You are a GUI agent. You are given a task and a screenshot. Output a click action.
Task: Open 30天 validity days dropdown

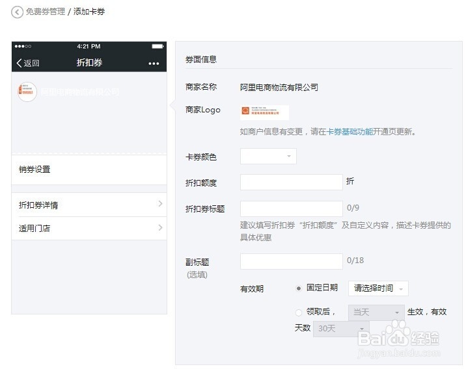[341, 329]
